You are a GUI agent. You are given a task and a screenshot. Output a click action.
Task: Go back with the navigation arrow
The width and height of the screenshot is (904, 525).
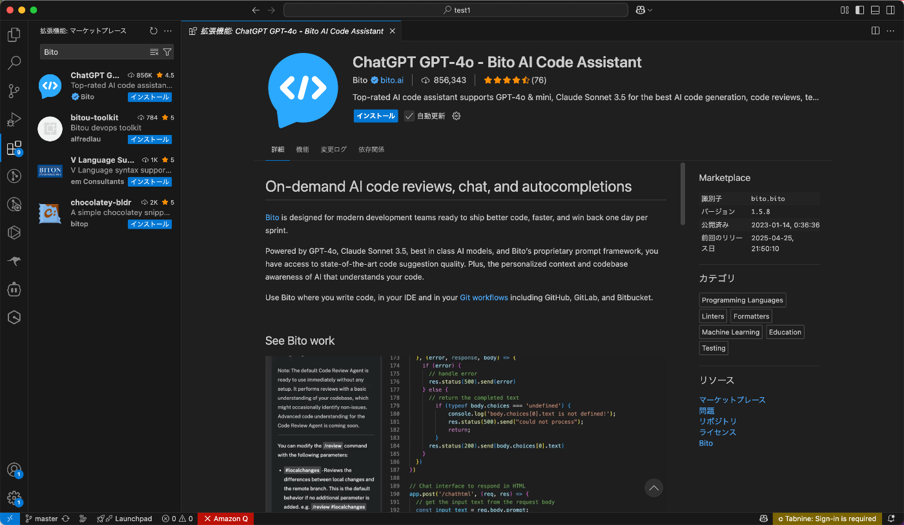[x=256, y=10]
